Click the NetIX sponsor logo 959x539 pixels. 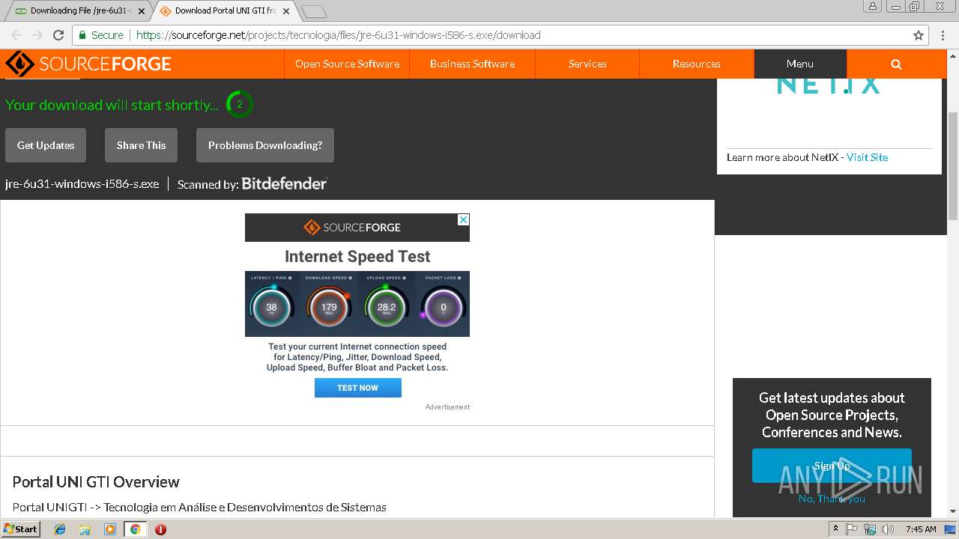tap(829, 85)
